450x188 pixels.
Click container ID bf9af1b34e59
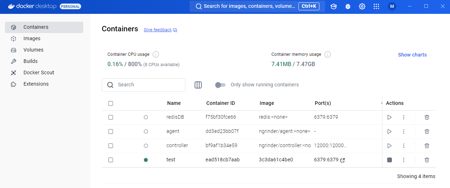pyautogui.click(x=221, y=145)
